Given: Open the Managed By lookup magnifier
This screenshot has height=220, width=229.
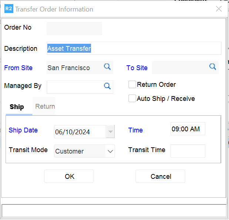Looking at the screenshot, I should click(107, 86).
